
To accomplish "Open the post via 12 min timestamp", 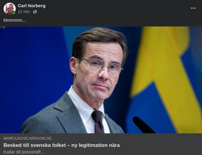I will (x=24, y=12).
